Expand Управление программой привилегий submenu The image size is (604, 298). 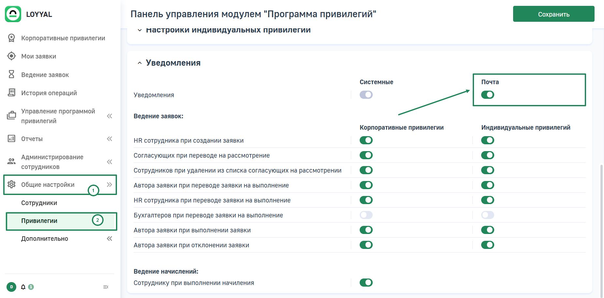pyautogui.click(x=109, y=116)
